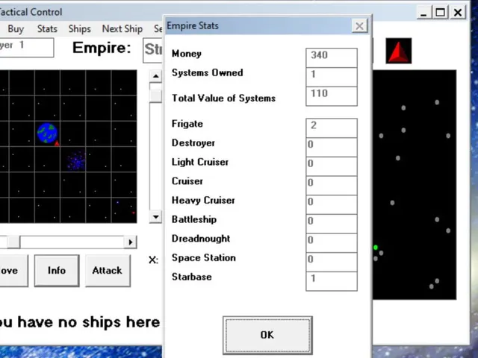Click the Light Cruiser count field
478x358 pixels.
tap(332, 166)
